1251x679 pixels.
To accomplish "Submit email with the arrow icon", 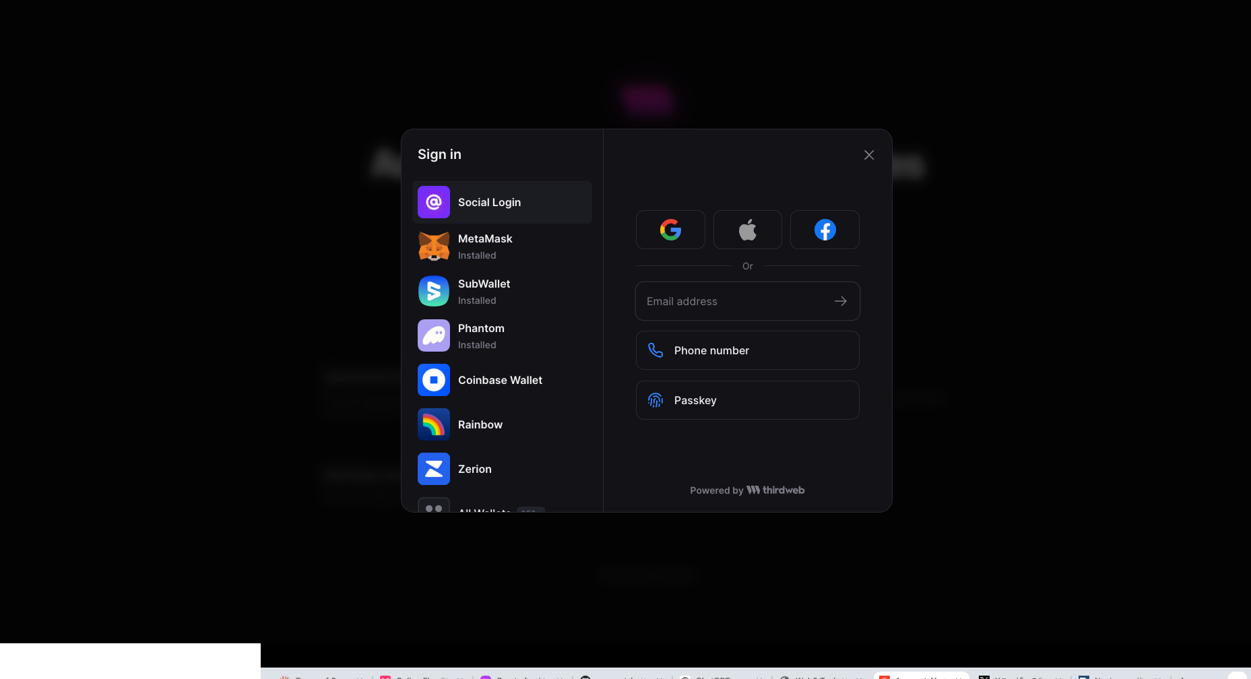I will (x=841, y=301).
